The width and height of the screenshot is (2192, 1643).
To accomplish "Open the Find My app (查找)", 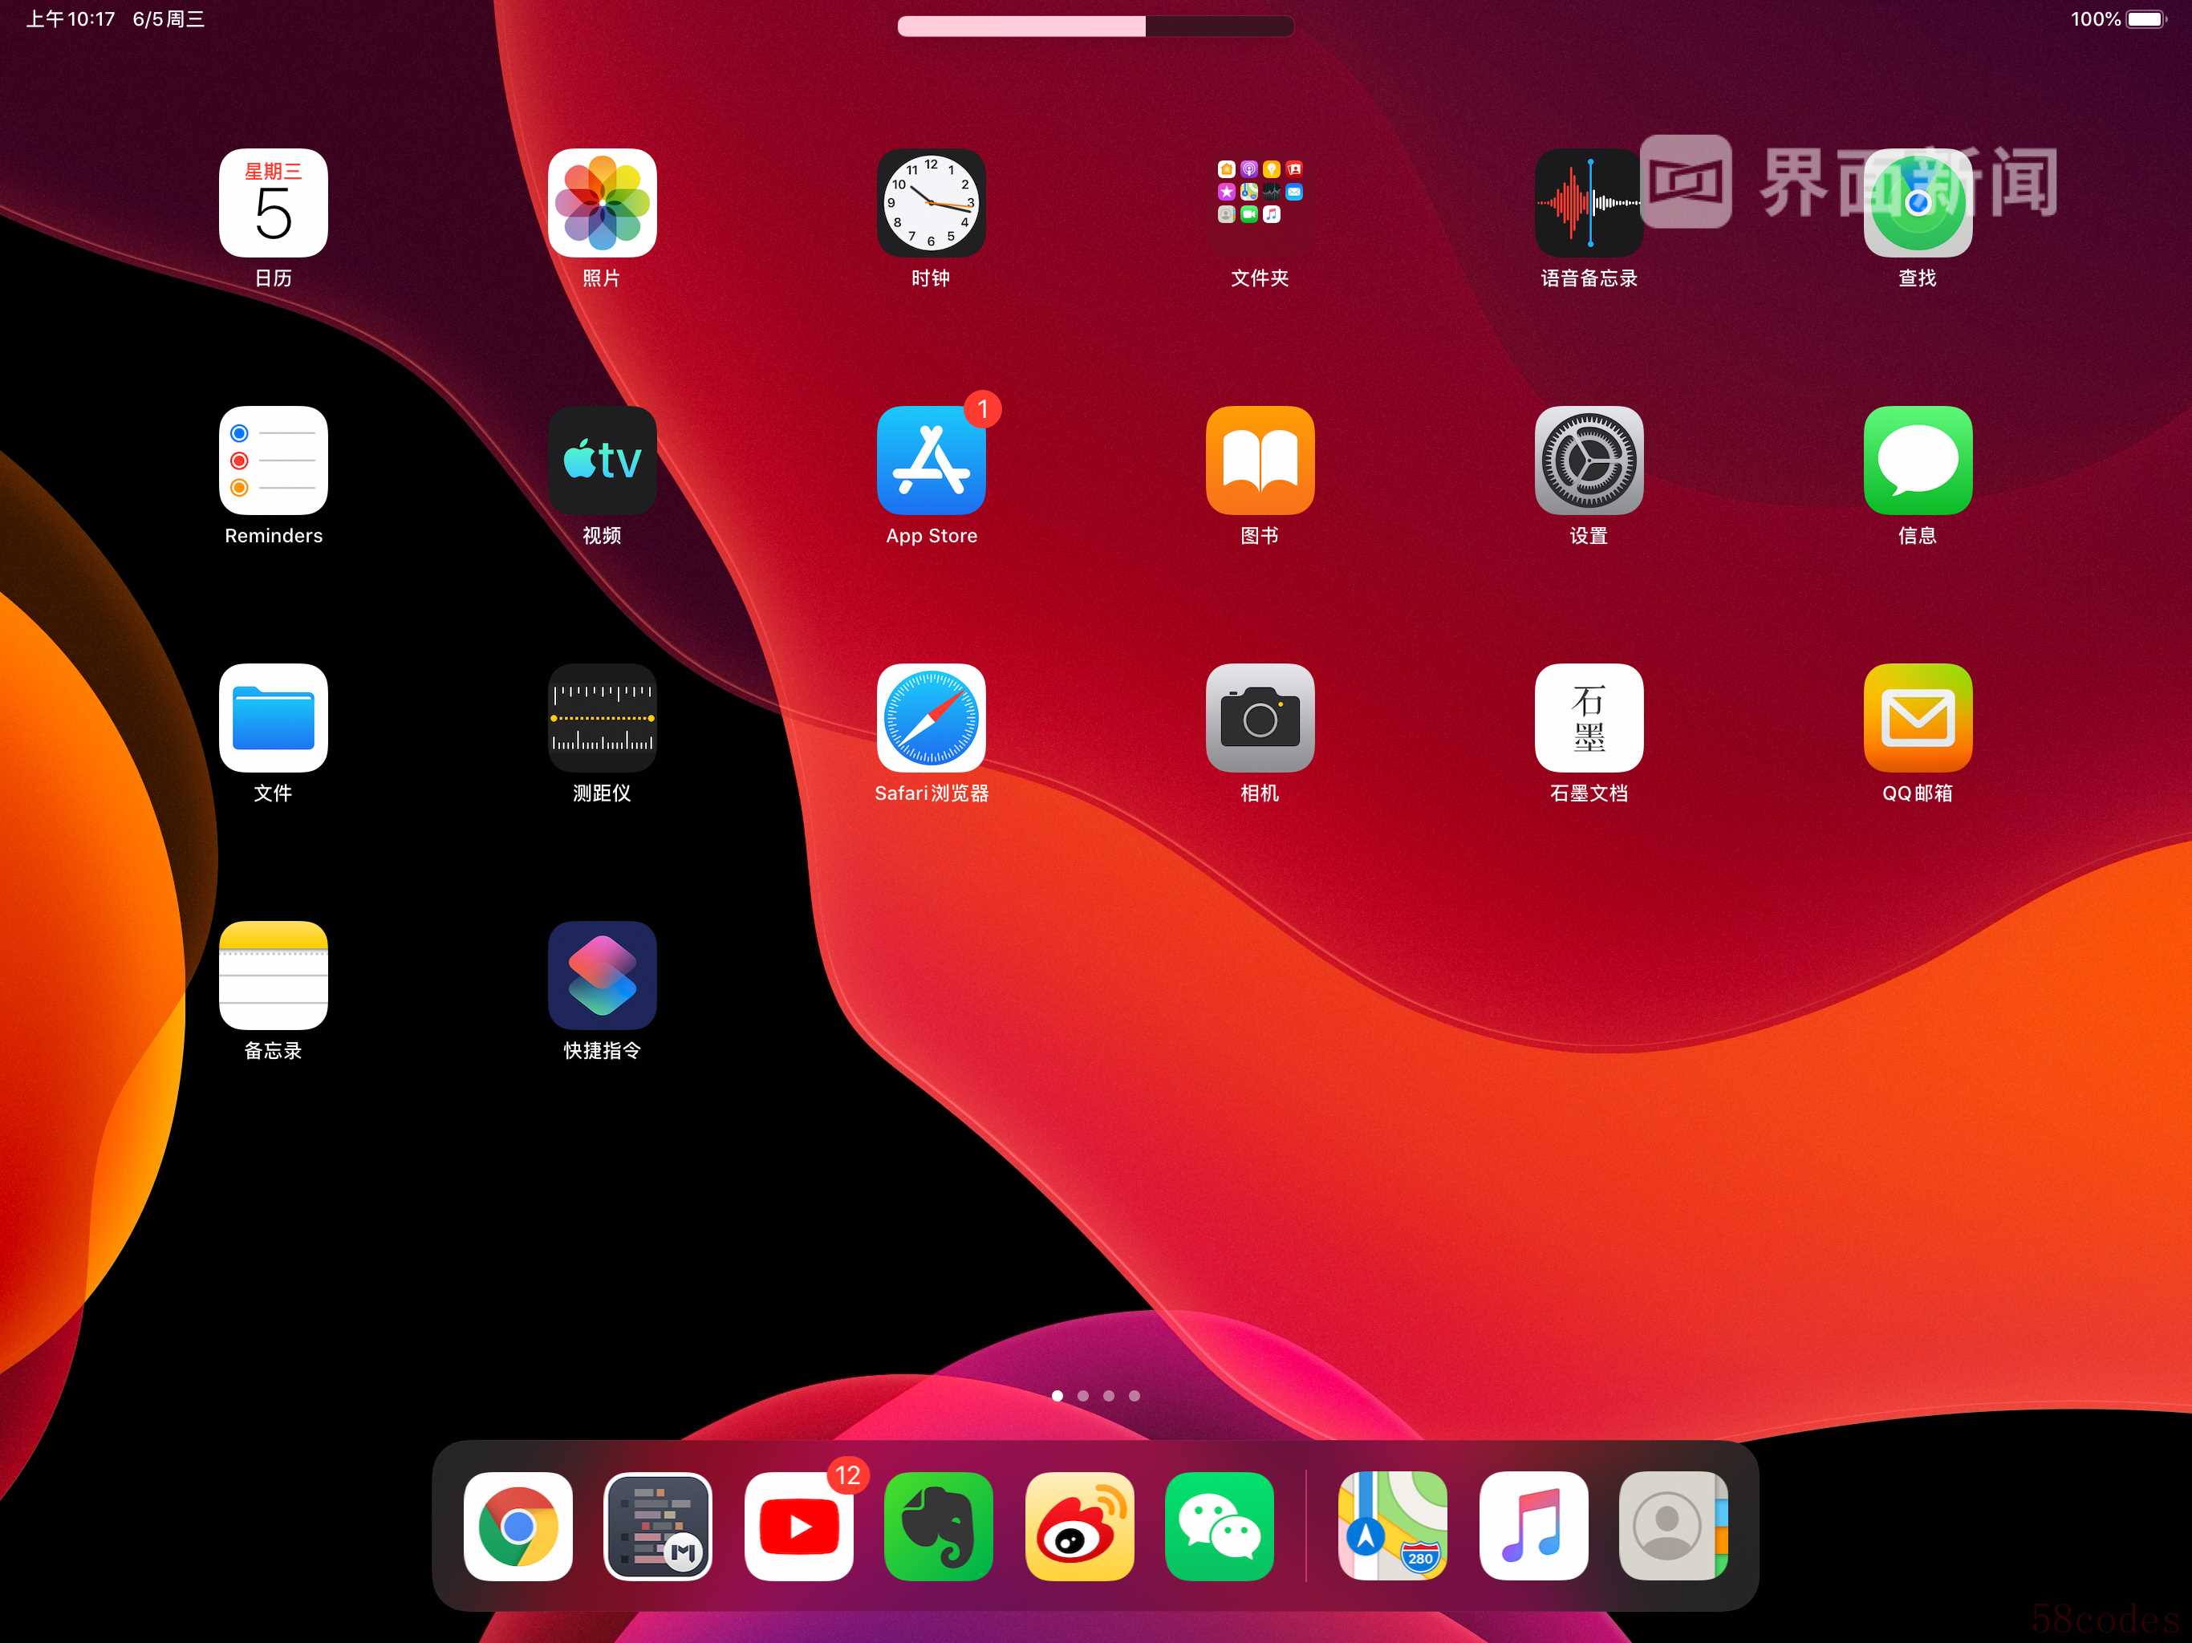I will point(1918,203).
